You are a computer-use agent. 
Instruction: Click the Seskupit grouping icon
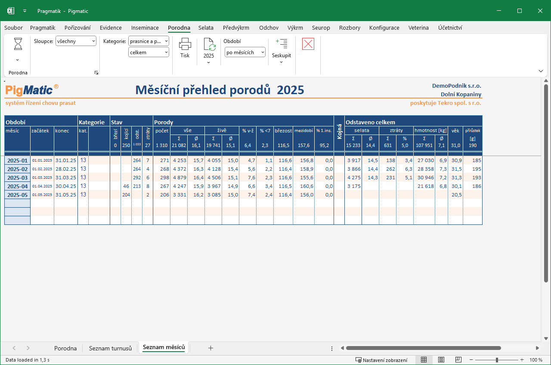click(282, 43)
